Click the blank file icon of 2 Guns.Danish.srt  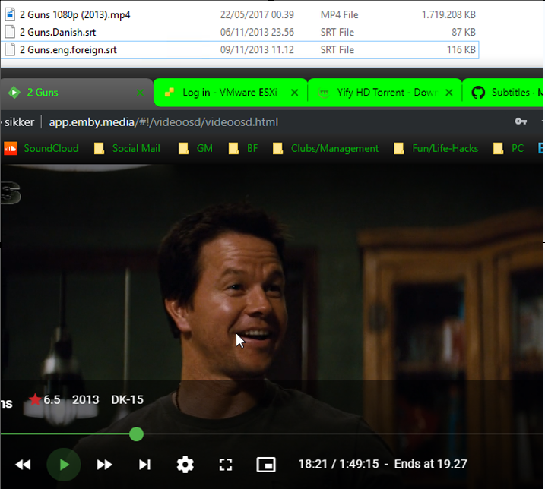(10, 32)
